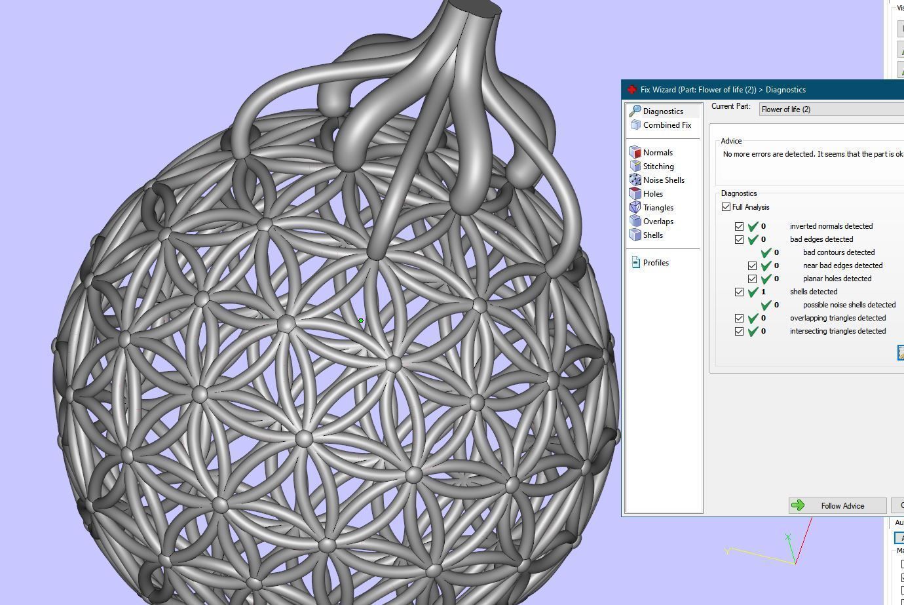Open the Diagnostics page in Fix Wizard
The image size is (904, 605).
[x=663, y=111]
